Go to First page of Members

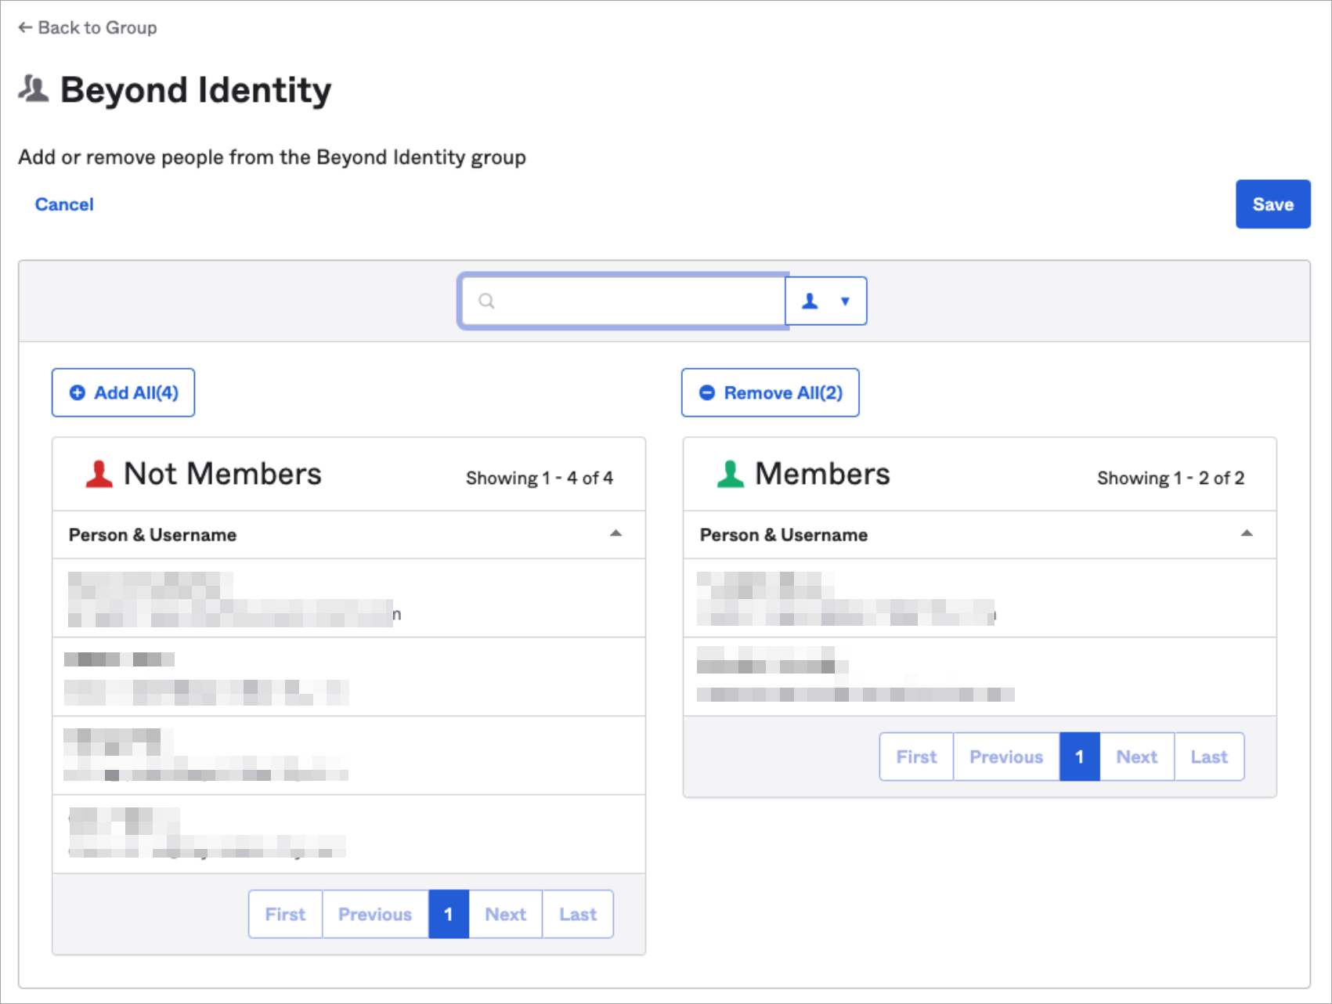click(x=916, y=757)
